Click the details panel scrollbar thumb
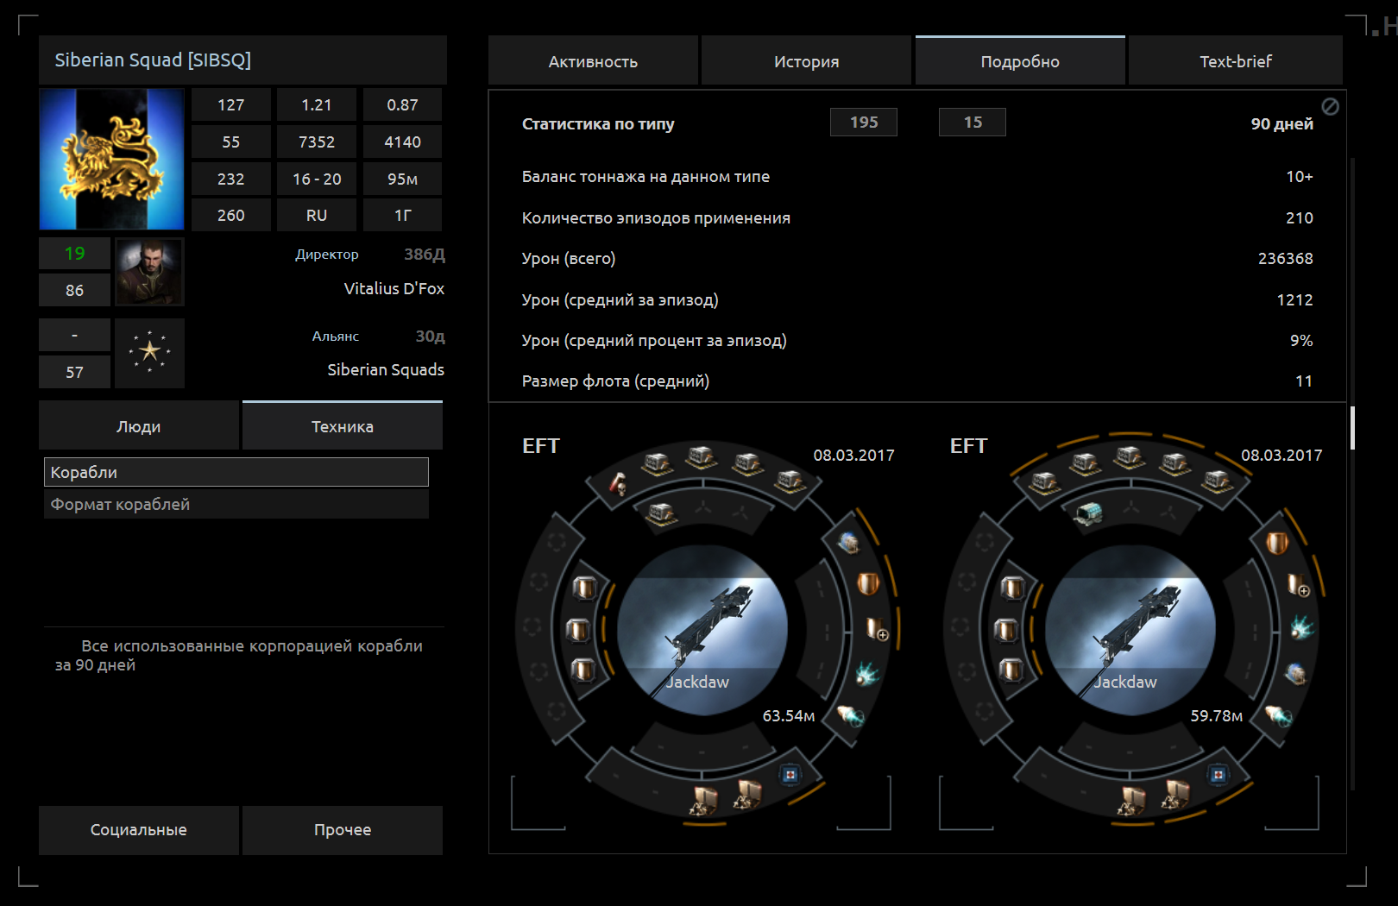Screen dimensions: 1398x906 [x=1352, y=428]
